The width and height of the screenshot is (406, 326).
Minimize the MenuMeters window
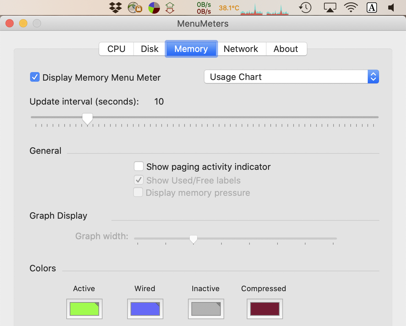(23, 23)
